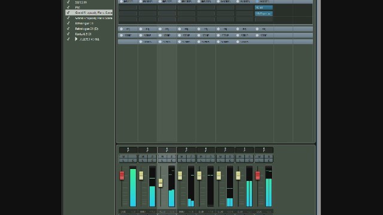Bypass EQ on first channel via circle

coord(121,29)
